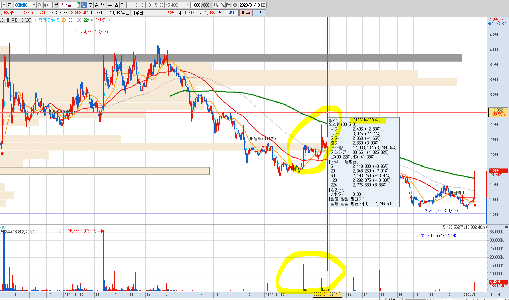Select the 3 interval button
This screenshot has width=509, height=300.
[136, 5]
